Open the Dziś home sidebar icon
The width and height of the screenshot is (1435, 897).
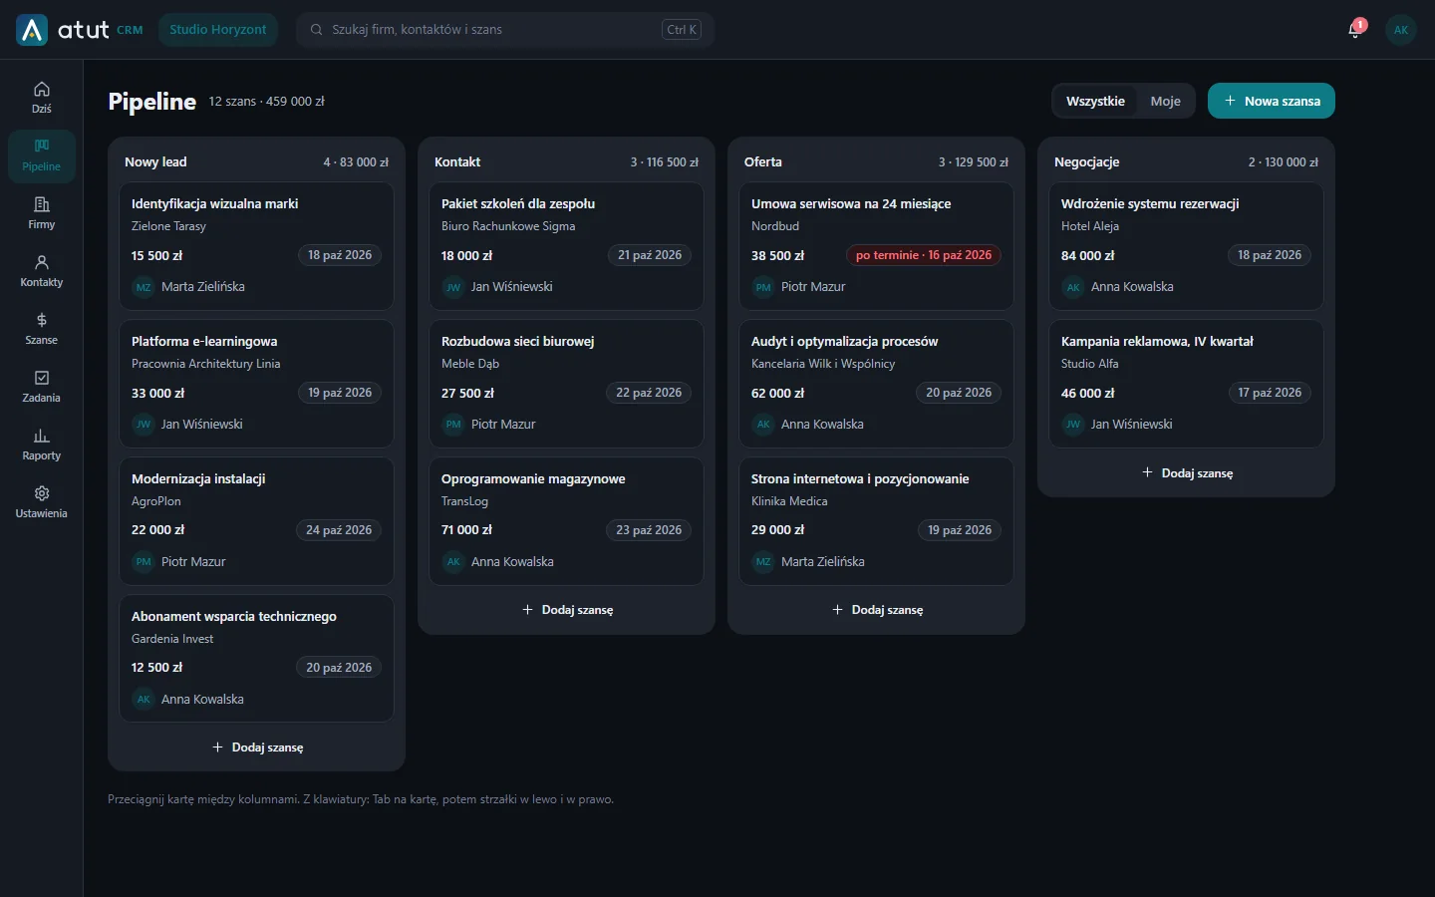tap(41, 98)
